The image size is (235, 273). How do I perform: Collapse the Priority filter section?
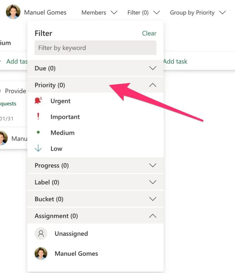point(153,85)
